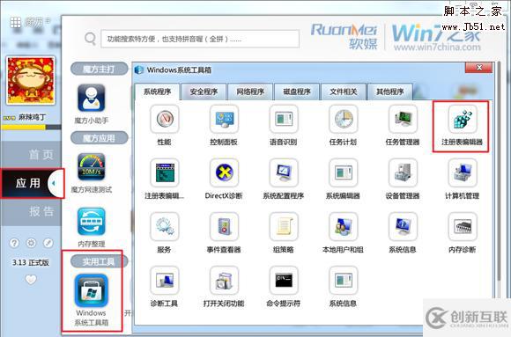Open 系统信息 in the bottom row
This screenshot has width=511, height=337.
tap(344, 281)
